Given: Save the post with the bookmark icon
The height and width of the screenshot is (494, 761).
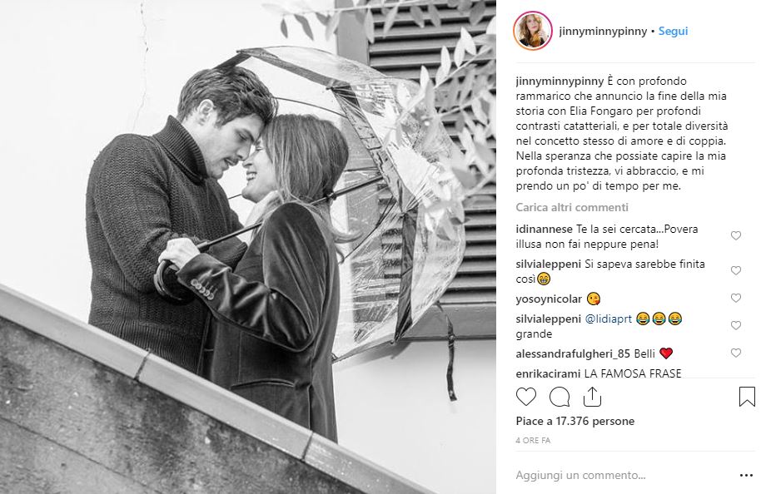Looking at the screenshot, I should [747, 397].
